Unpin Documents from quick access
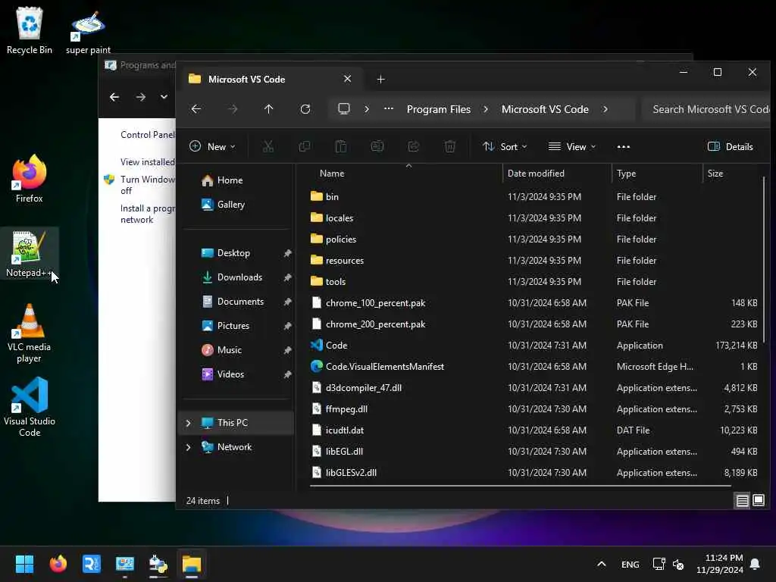The width and height of the screenshot is (776, 582). (287, 302)
